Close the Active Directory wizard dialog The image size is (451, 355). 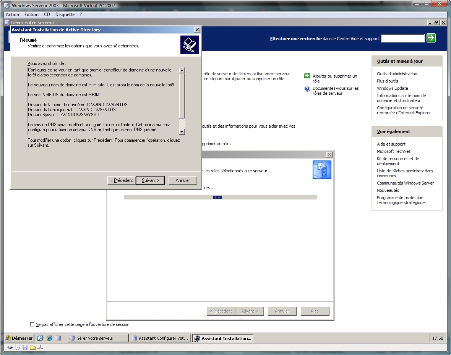197,30
